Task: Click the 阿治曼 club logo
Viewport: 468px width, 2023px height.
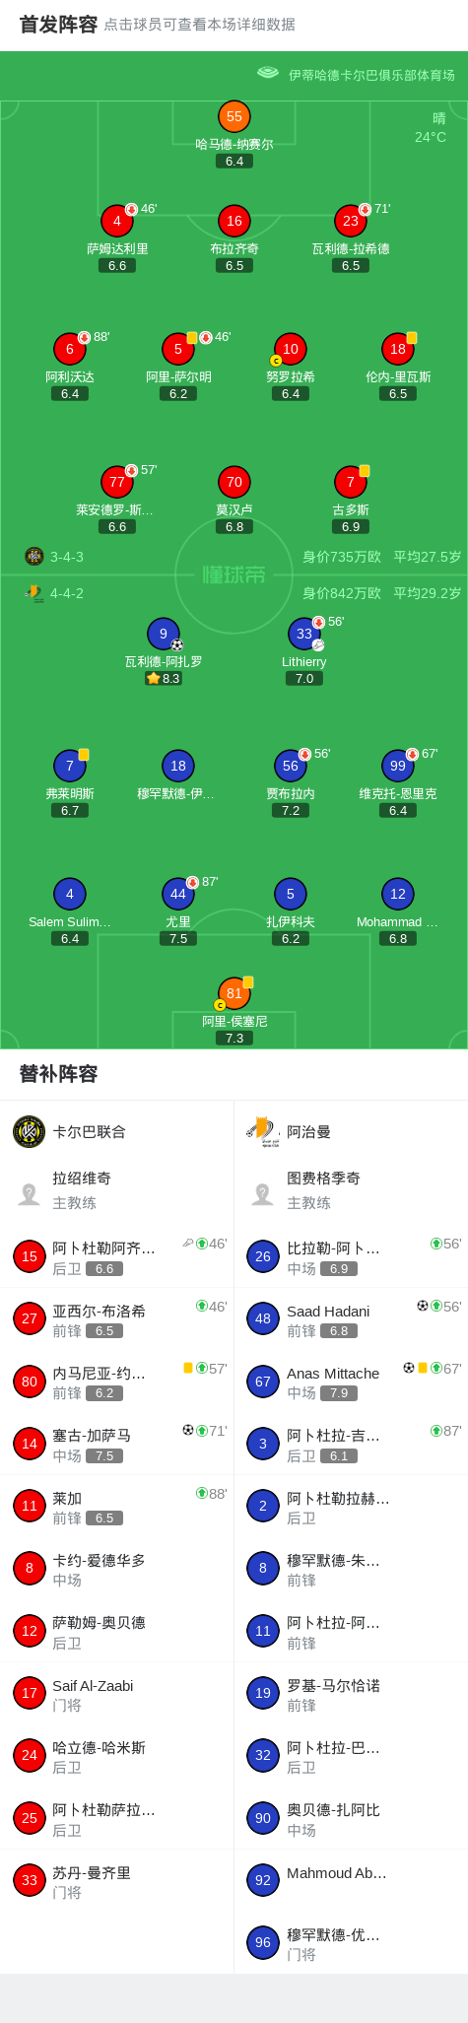Action: coord(263,1131)
